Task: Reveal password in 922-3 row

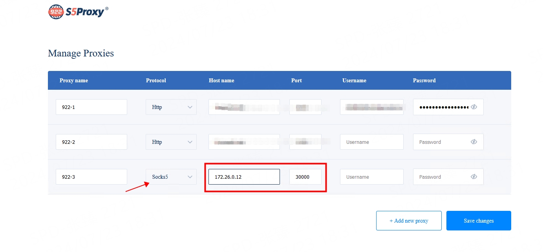Action: pyautogui.click(x=474, y=177)
